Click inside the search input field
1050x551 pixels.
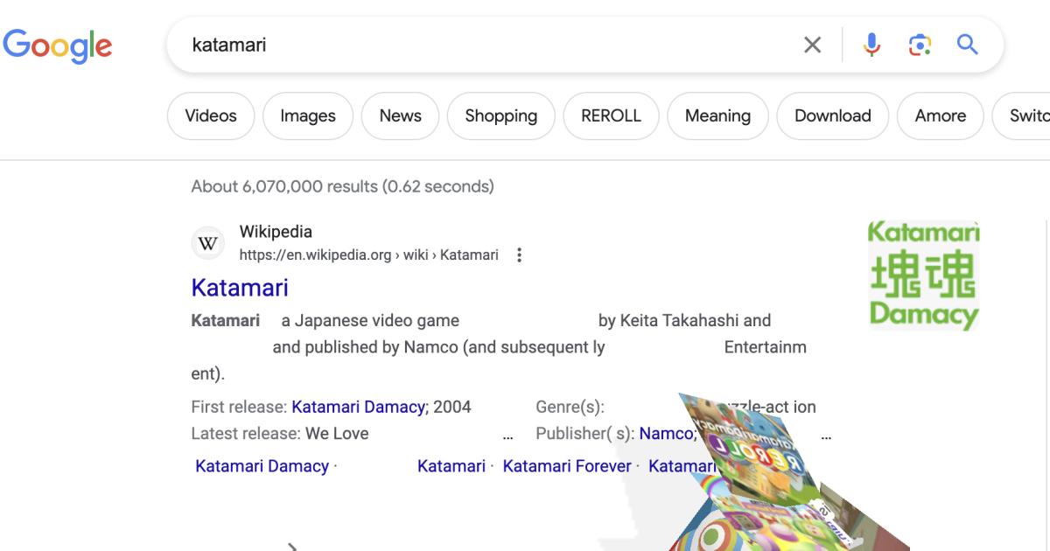tap(437, 45)
